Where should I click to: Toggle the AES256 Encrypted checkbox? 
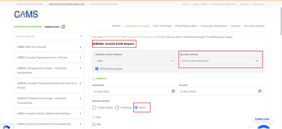coord(97,69)
